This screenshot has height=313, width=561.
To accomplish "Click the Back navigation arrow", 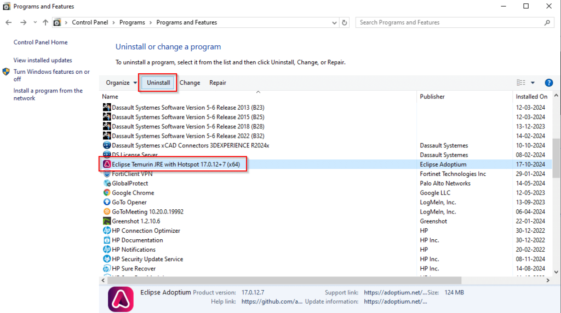I will click(9, 22).
